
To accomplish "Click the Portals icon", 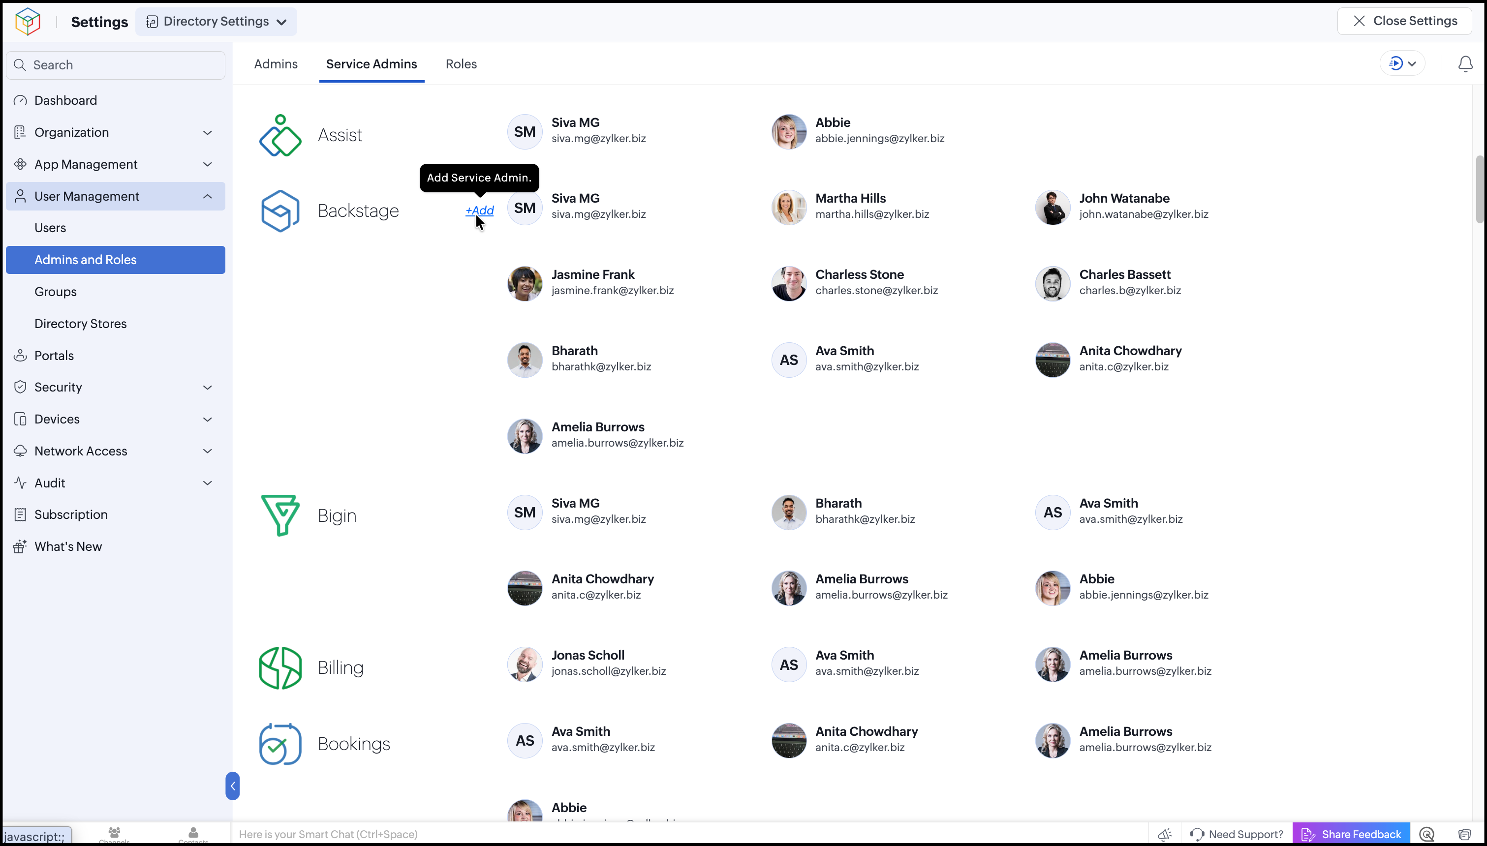I will tap(20, 356).
